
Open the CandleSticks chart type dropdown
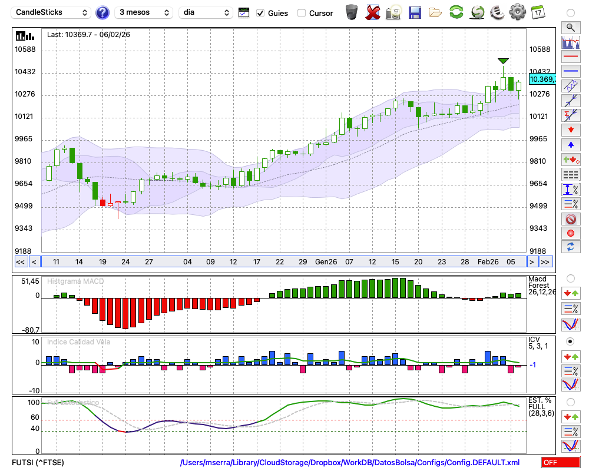[x=52, y=12]
